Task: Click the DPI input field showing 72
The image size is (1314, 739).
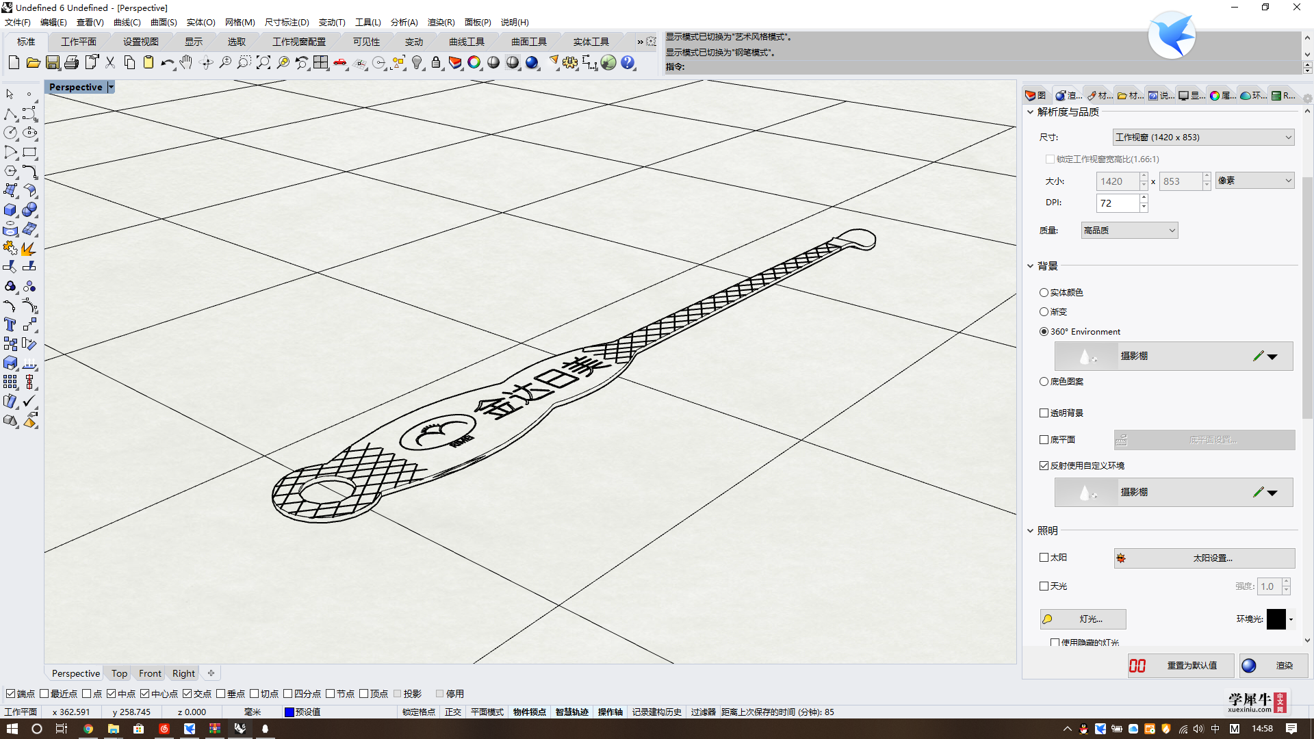Action: tap(1118, 203)
